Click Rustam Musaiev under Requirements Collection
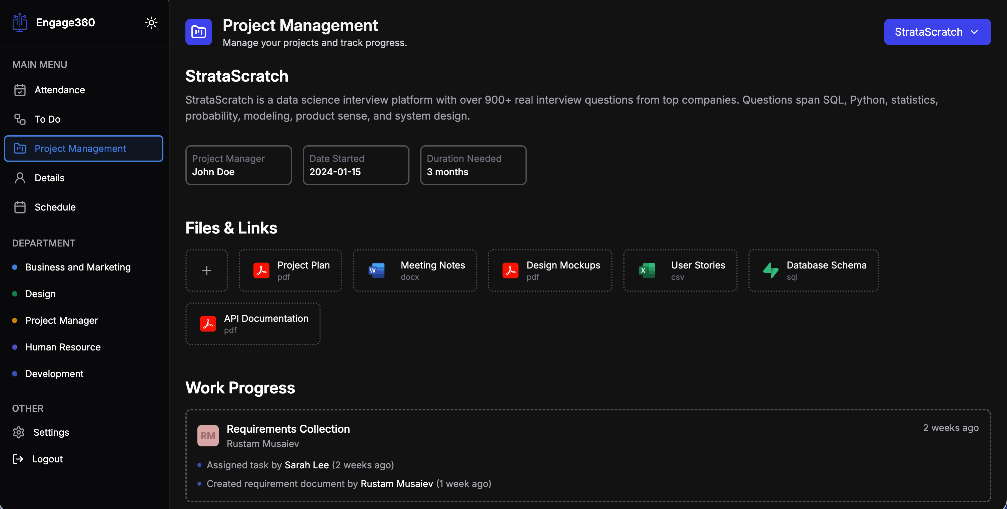Screen dimensions: 1007x509 pos(263,444)
